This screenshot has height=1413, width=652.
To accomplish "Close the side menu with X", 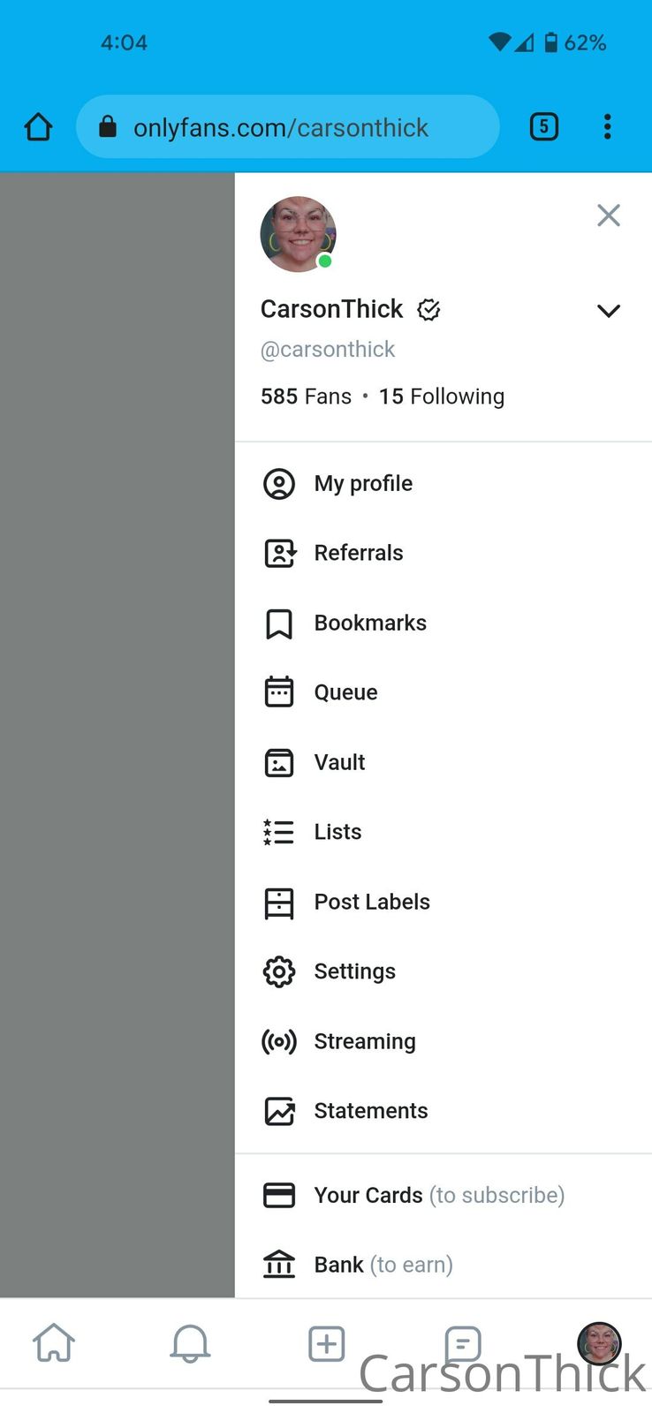I will 608,215.
